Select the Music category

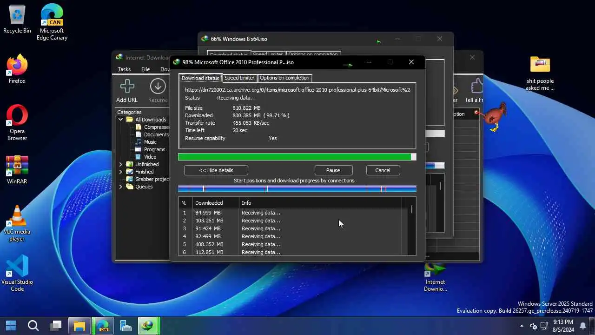click(150, 142)
